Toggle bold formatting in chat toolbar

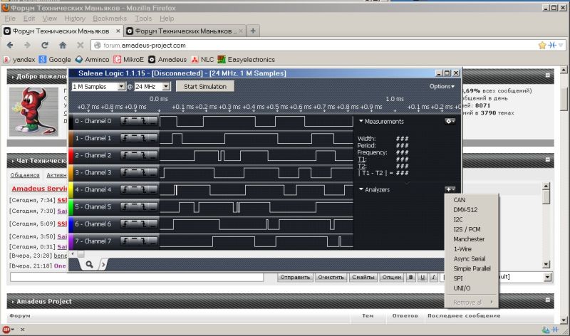(411, 277)
